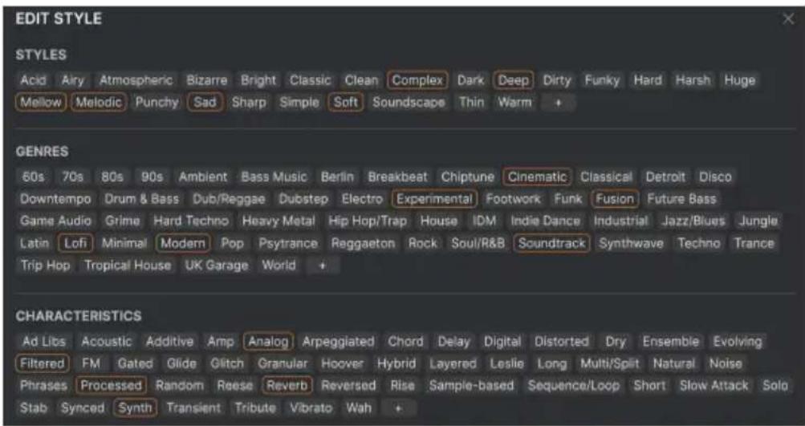This screenshot has height=426, width=805.
Task: Close the Edit Style dialog
Action: pos(788,19)
